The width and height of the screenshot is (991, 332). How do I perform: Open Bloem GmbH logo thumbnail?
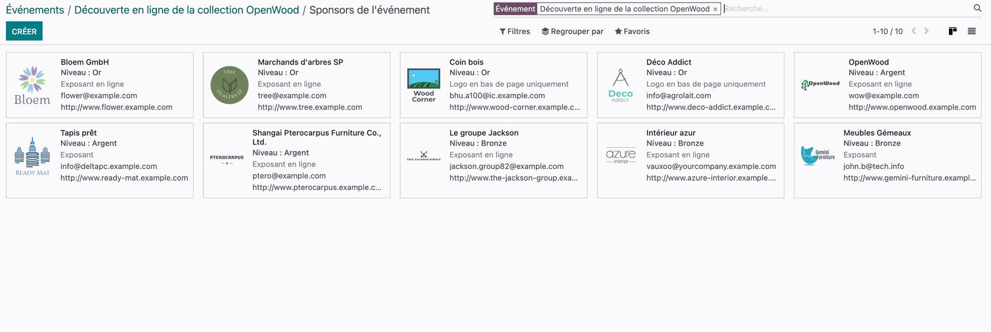[33, 85]
